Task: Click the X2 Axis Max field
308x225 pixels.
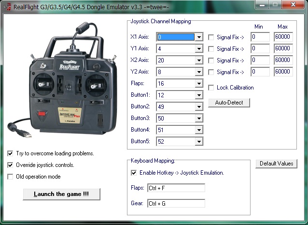Action: pos(283,60)
